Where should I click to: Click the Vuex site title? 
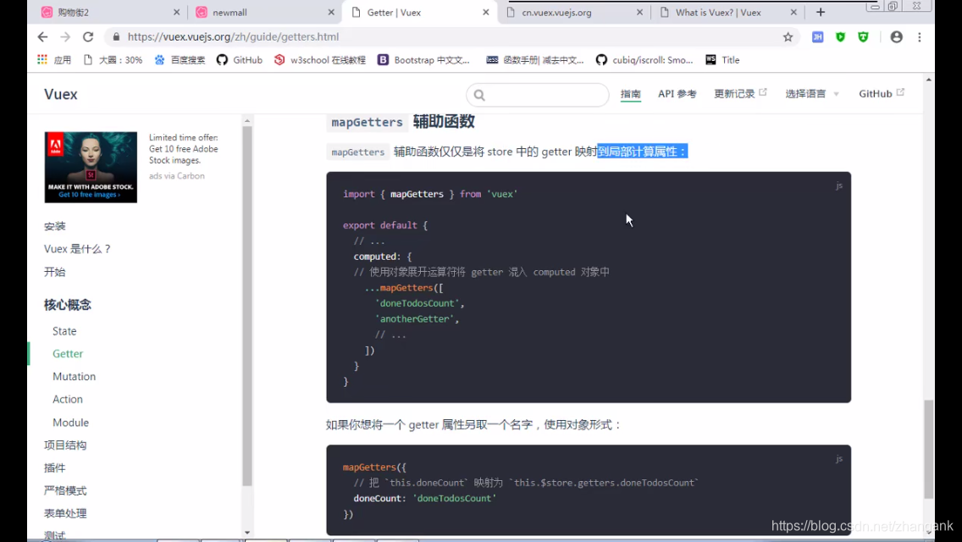point(61,95)
